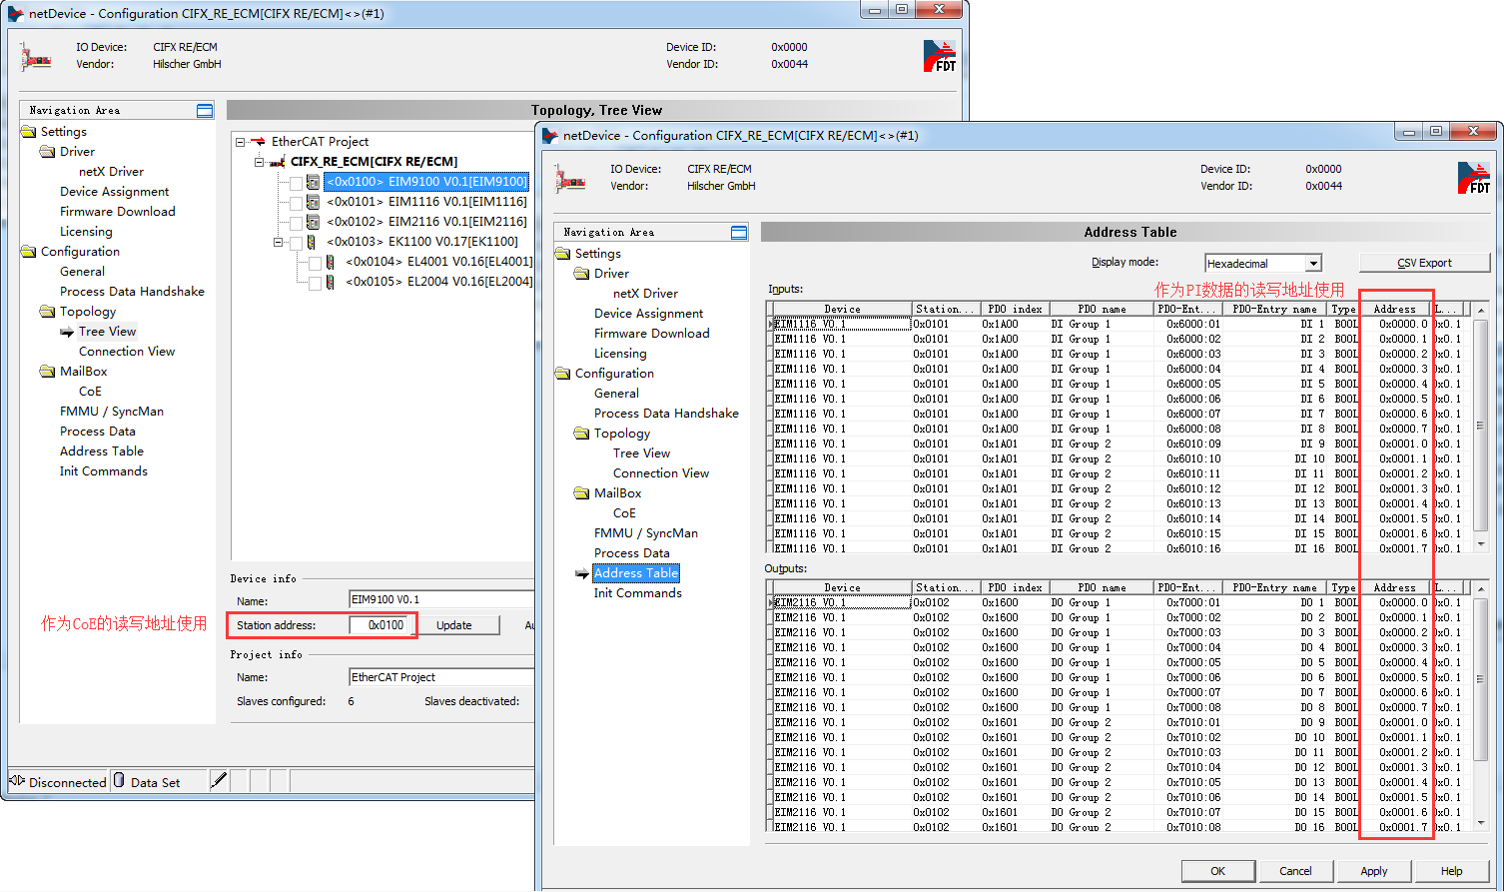Click the EL4001 terminal icon
The height and width of the screenshot is (892, 1507).
tap(331, 262)
